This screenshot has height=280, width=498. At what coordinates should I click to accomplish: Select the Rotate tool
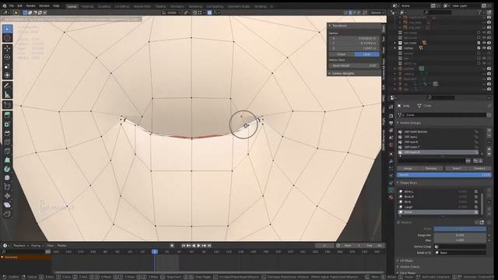coord(7,57)
